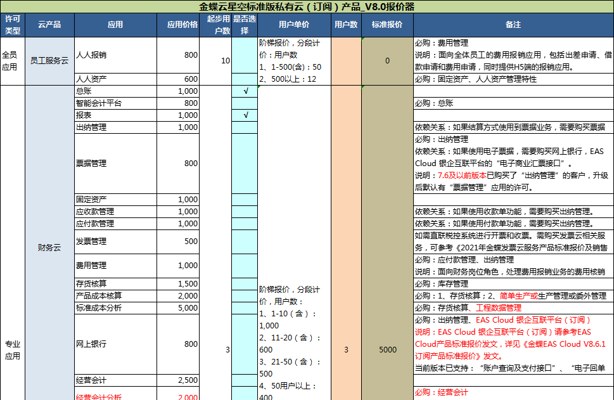
Task: Select the 标准成本分析 application cell
Action: tap(115, 308)
